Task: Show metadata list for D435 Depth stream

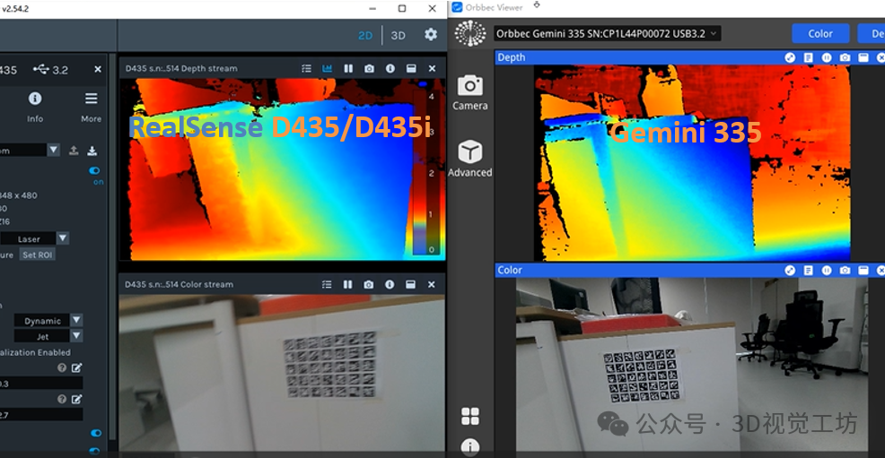Action: (x=306, y=68)
